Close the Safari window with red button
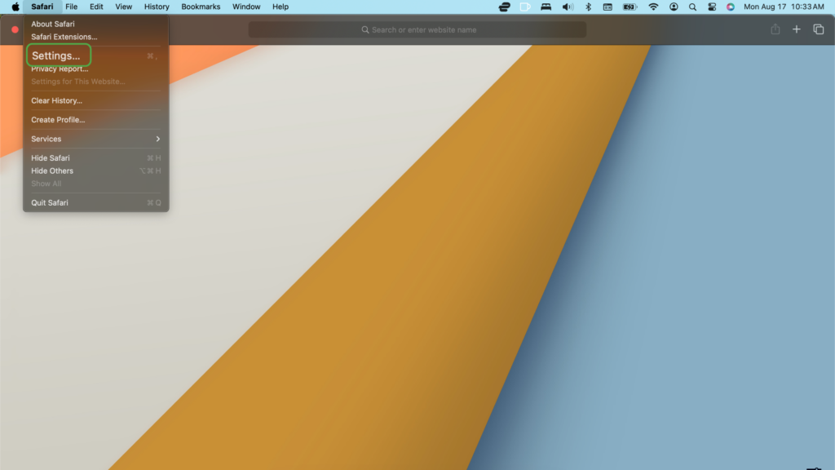Image resolution: width=835 pixels, height=470 pixels. [x=15, y=30]
